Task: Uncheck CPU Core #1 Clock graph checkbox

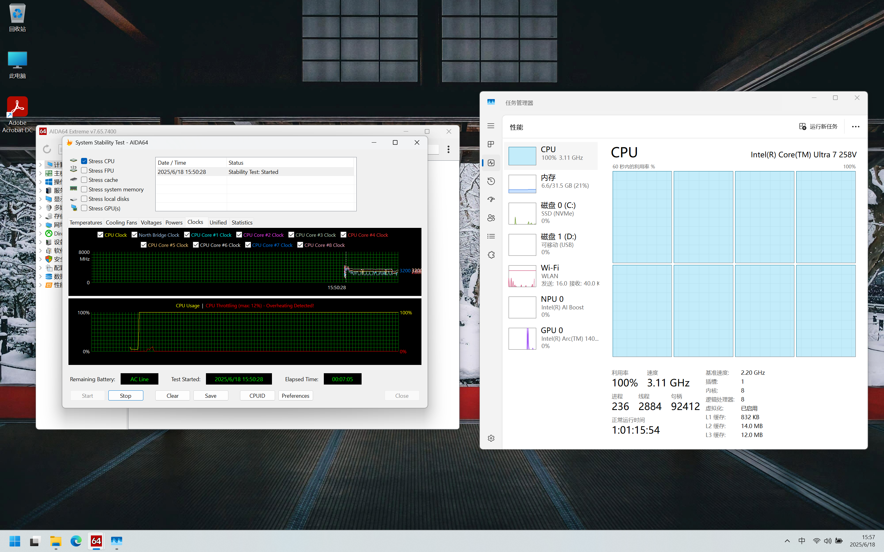Action: click(187, 235)
